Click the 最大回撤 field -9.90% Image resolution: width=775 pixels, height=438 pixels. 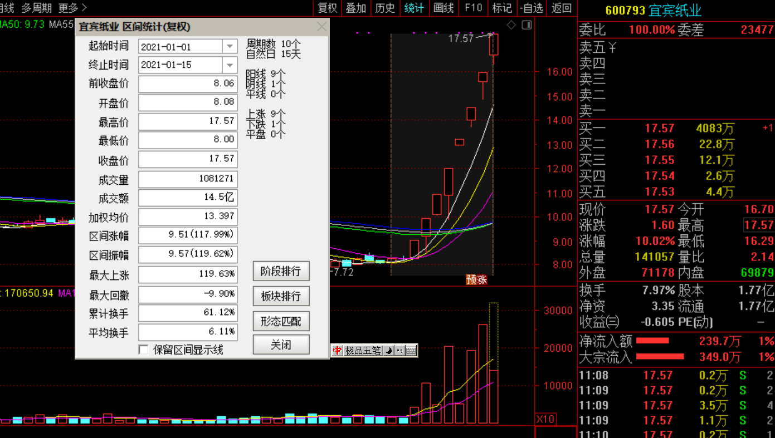pos(188,294)
